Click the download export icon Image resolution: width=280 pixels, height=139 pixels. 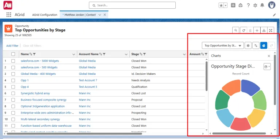[x=264, y=30]
